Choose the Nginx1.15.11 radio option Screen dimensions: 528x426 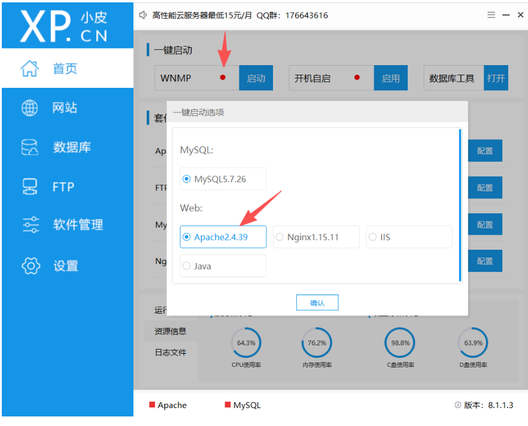316,237
